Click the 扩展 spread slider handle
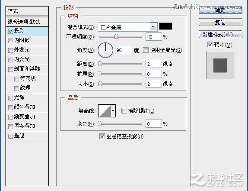Viewport: 248px width, 191px height. point(99,74)
